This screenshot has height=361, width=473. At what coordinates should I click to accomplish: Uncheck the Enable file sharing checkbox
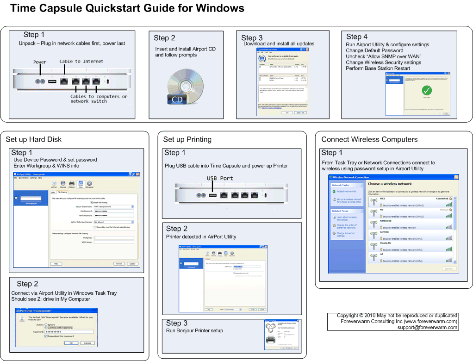(x=91, y=202)
